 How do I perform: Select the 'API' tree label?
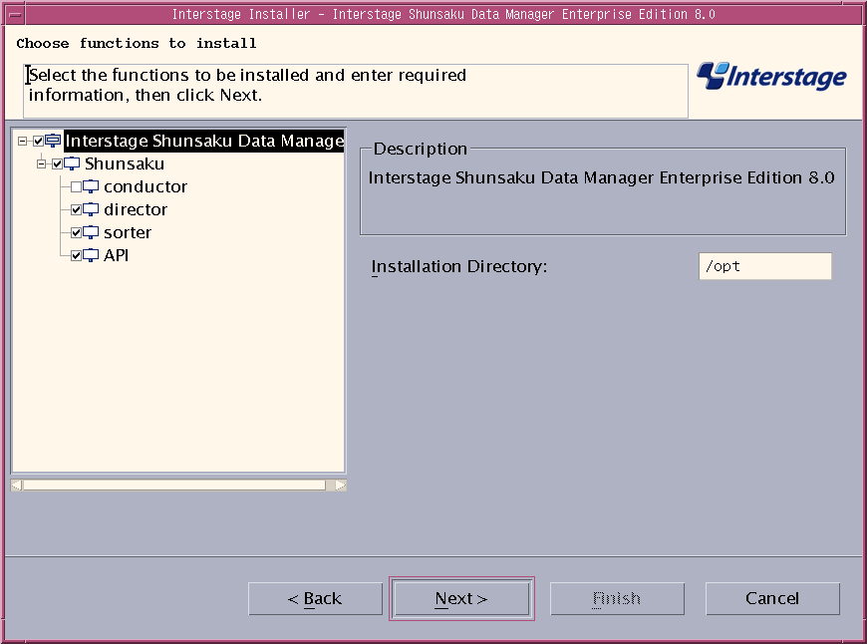117,255
